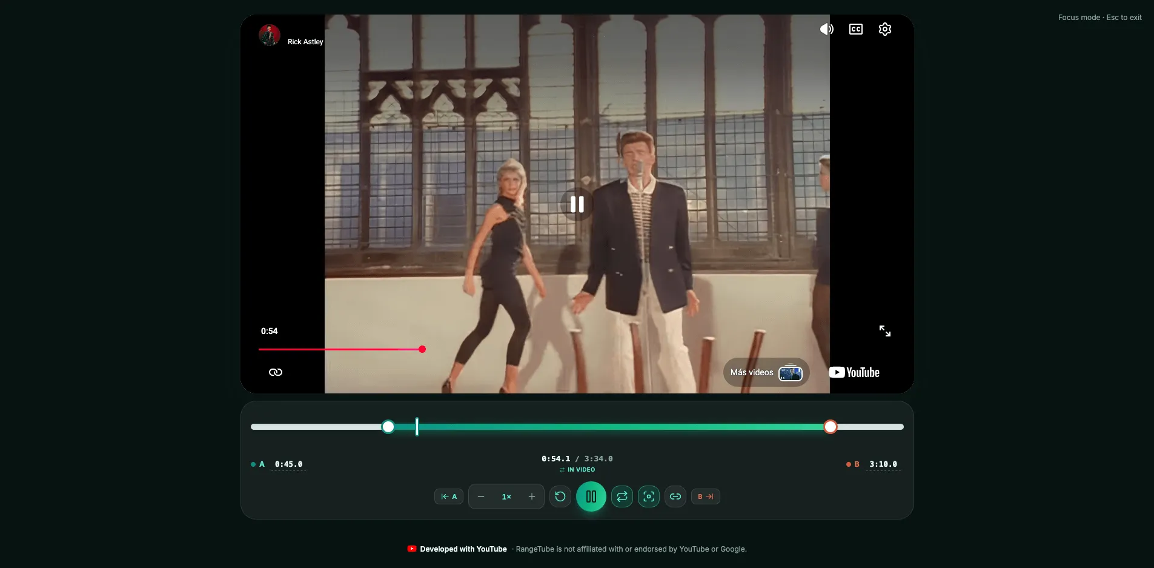
Task: Click the playhead marker on the range track
Action: pyautogui.click(x=417, y=427)
